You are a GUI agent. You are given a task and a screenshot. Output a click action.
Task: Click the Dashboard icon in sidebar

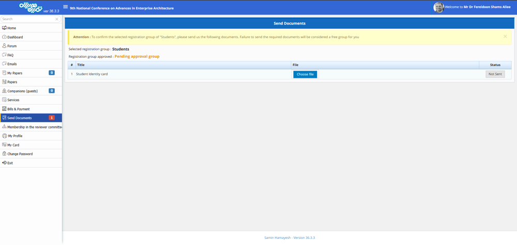point(4,37)
